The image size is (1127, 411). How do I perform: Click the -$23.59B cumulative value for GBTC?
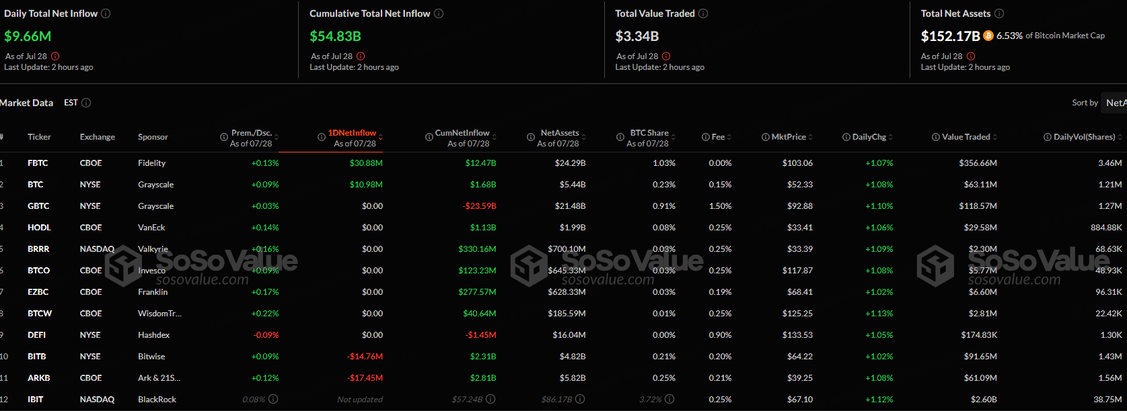480,206
